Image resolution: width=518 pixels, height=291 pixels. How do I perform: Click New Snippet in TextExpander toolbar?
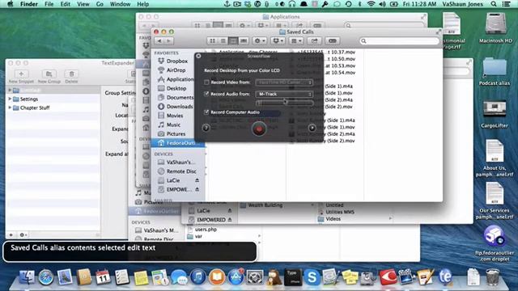[21, 77]
